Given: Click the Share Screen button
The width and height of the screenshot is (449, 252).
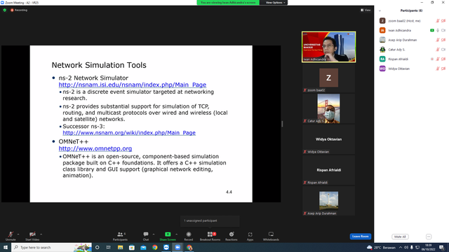Looking at the screenshot, I should click(x=168, y=236).
